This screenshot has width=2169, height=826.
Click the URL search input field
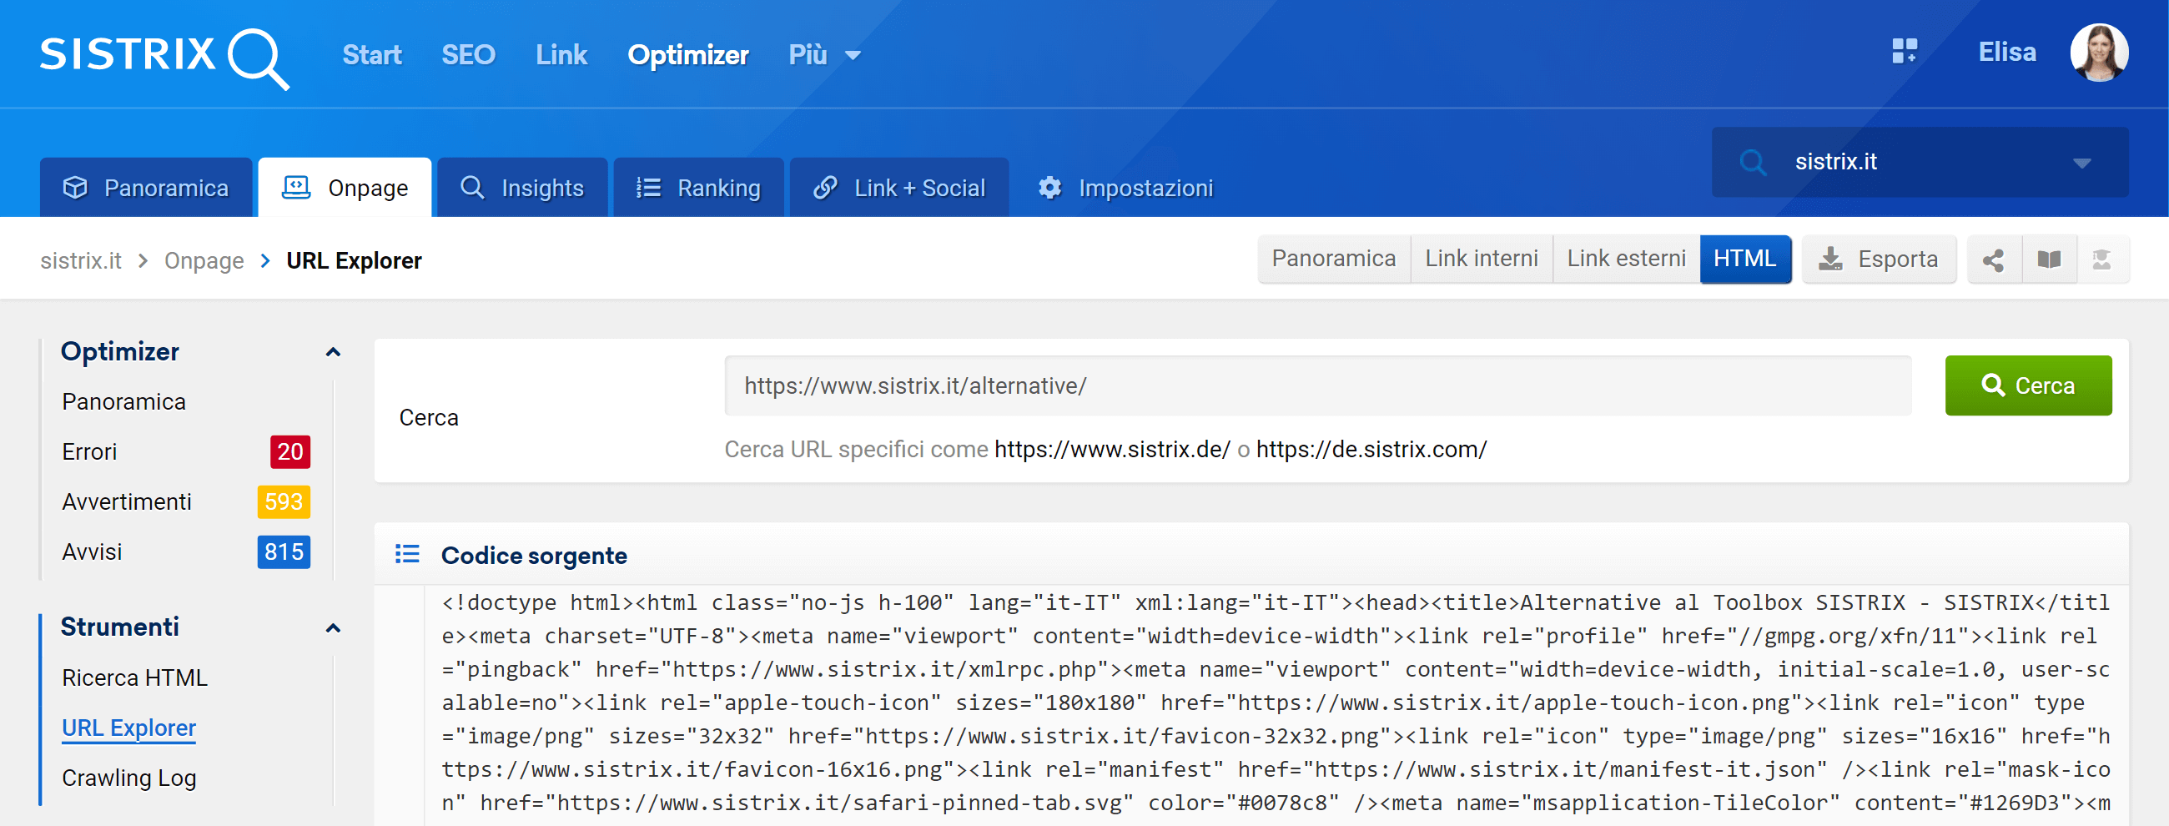point(1317,385)
